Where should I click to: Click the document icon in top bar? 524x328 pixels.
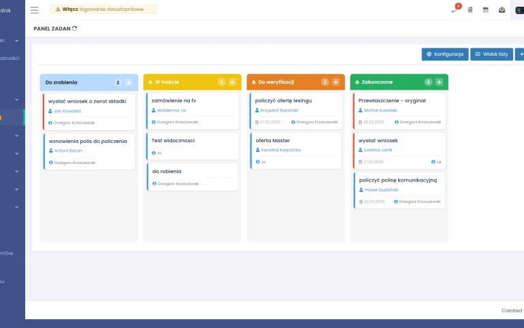click(470, 10)
